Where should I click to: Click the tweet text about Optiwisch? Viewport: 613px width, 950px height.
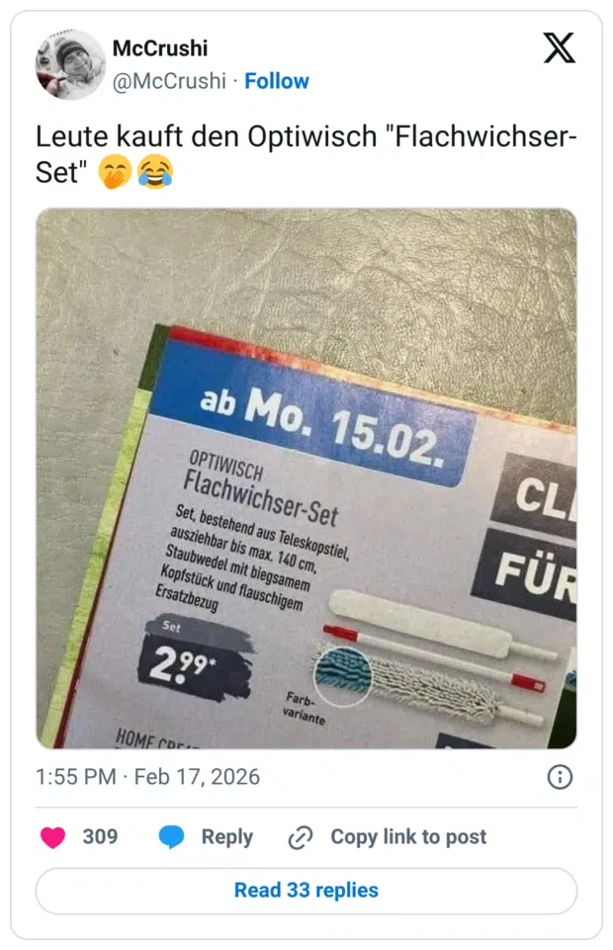pos(306,154)
